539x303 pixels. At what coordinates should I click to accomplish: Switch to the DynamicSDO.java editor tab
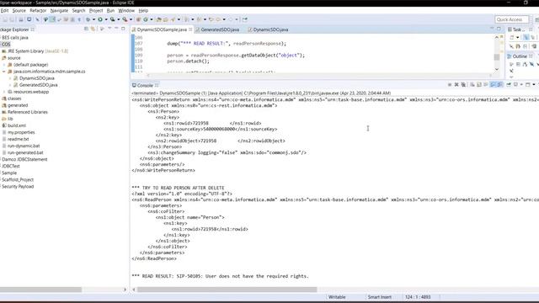pos(268,29)
